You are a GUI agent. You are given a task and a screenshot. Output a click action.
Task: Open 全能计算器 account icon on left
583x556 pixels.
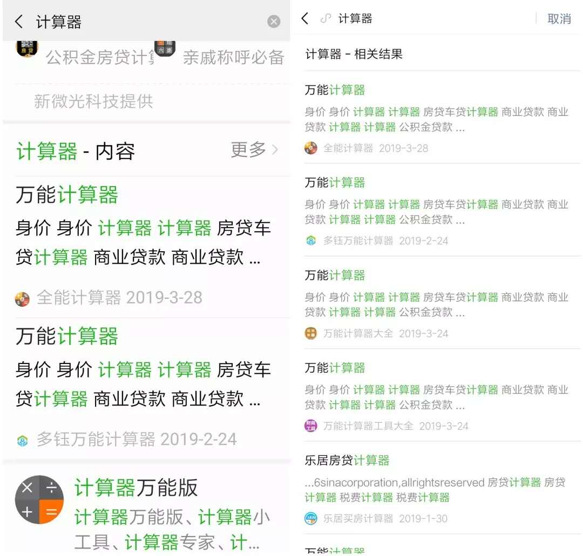tap(22, 299)
